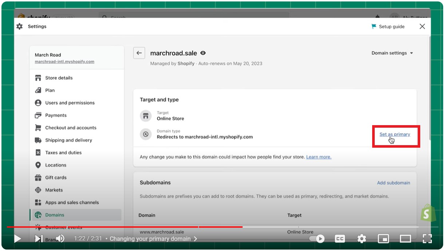Image resolution: width=445 pixels, height=251 pixels.
Task: Open the Learn more link
Action: [319, 157]
